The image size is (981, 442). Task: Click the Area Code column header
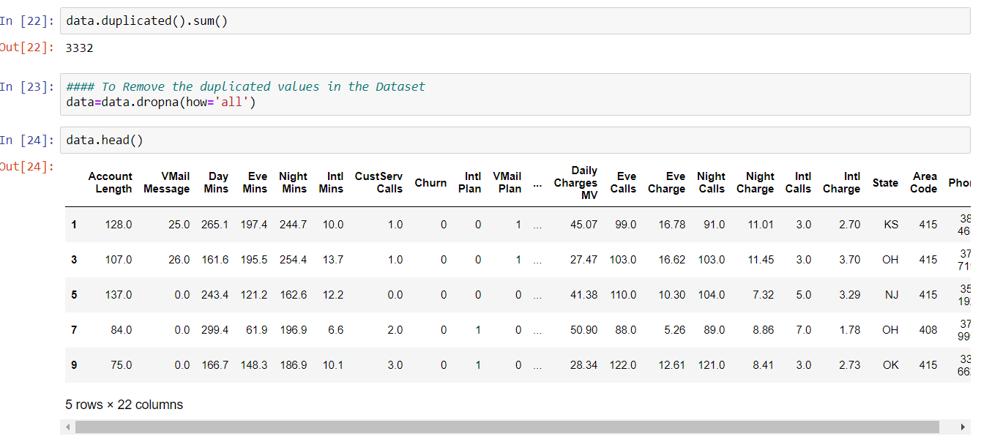point(924,182)
